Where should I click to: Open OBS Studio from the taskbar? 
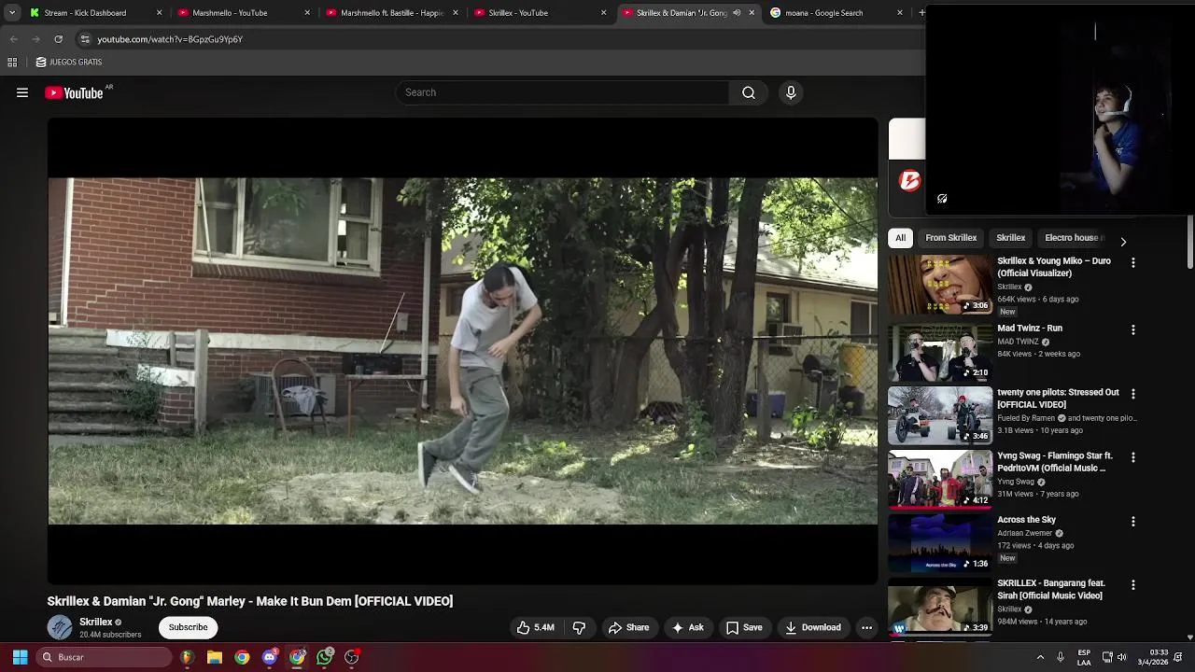352,657
